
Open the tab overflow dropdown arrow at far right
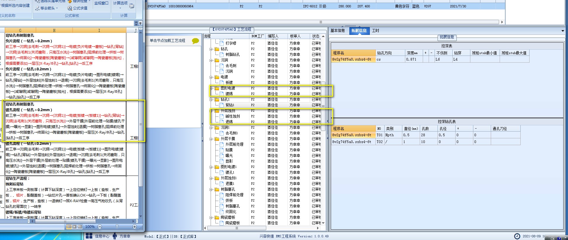[x=562, y=31]
